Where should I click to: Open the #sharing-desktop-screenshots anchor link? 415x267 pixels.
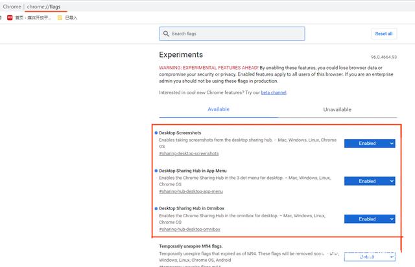point(189,154)
